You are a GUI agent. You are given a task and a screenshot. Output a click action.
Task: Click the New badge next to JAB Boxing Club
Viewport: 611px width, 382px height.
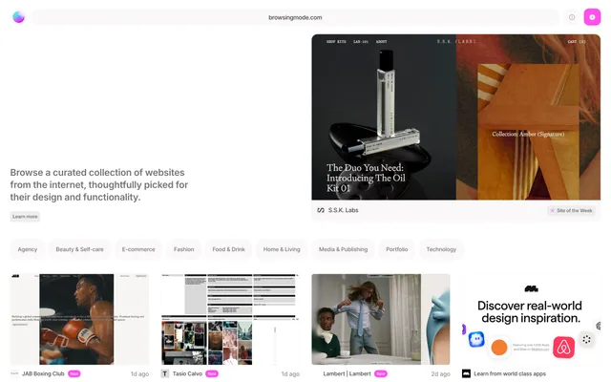point(74,373)
